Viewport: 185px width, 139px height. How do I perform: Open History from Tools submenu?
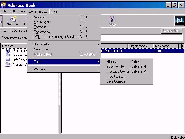pos(126,62)
